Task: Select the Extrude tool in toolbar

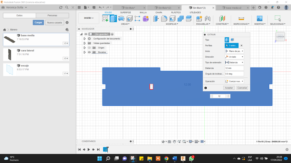Action: tap(113, 19)
